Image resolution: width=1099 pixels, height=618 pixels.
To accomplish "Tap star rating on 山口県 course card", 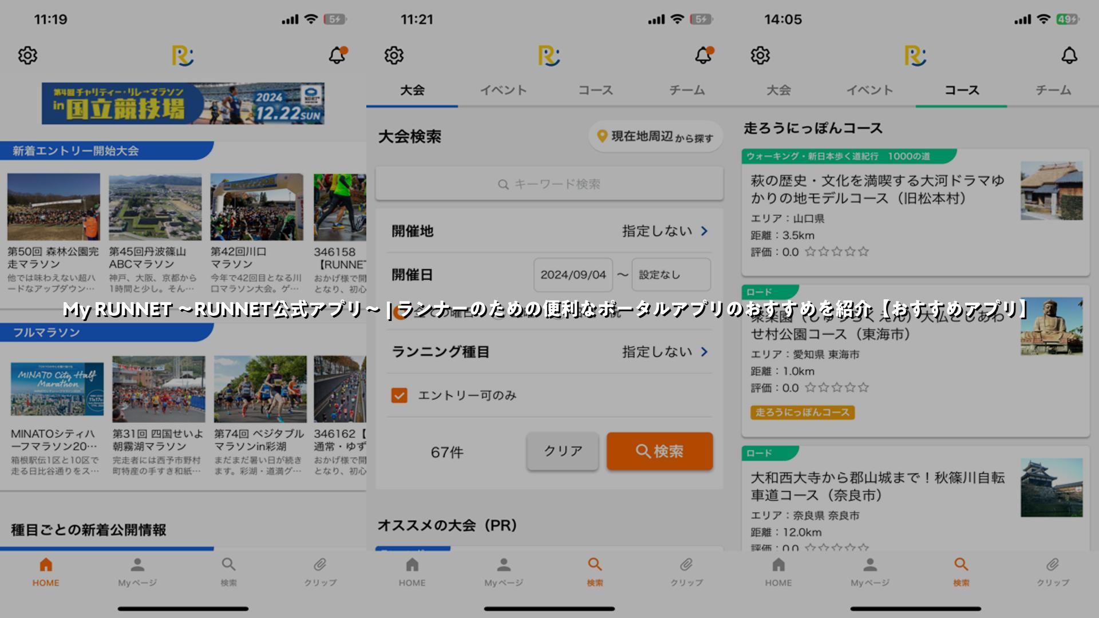I will (x=837, y=251).
